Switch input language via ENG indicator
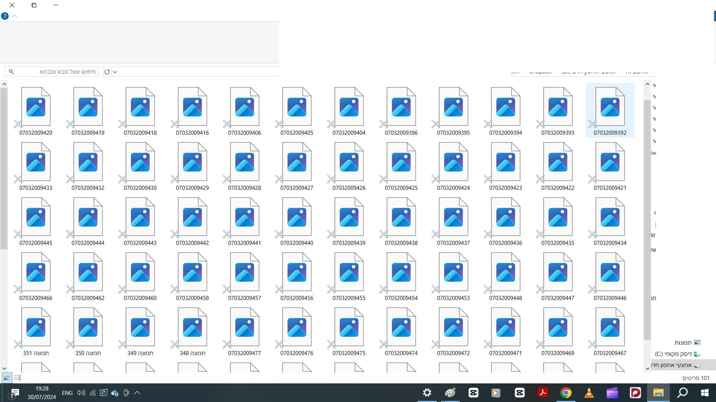Image resolution: width=716 pixels, height=402 pixels. 67,393
